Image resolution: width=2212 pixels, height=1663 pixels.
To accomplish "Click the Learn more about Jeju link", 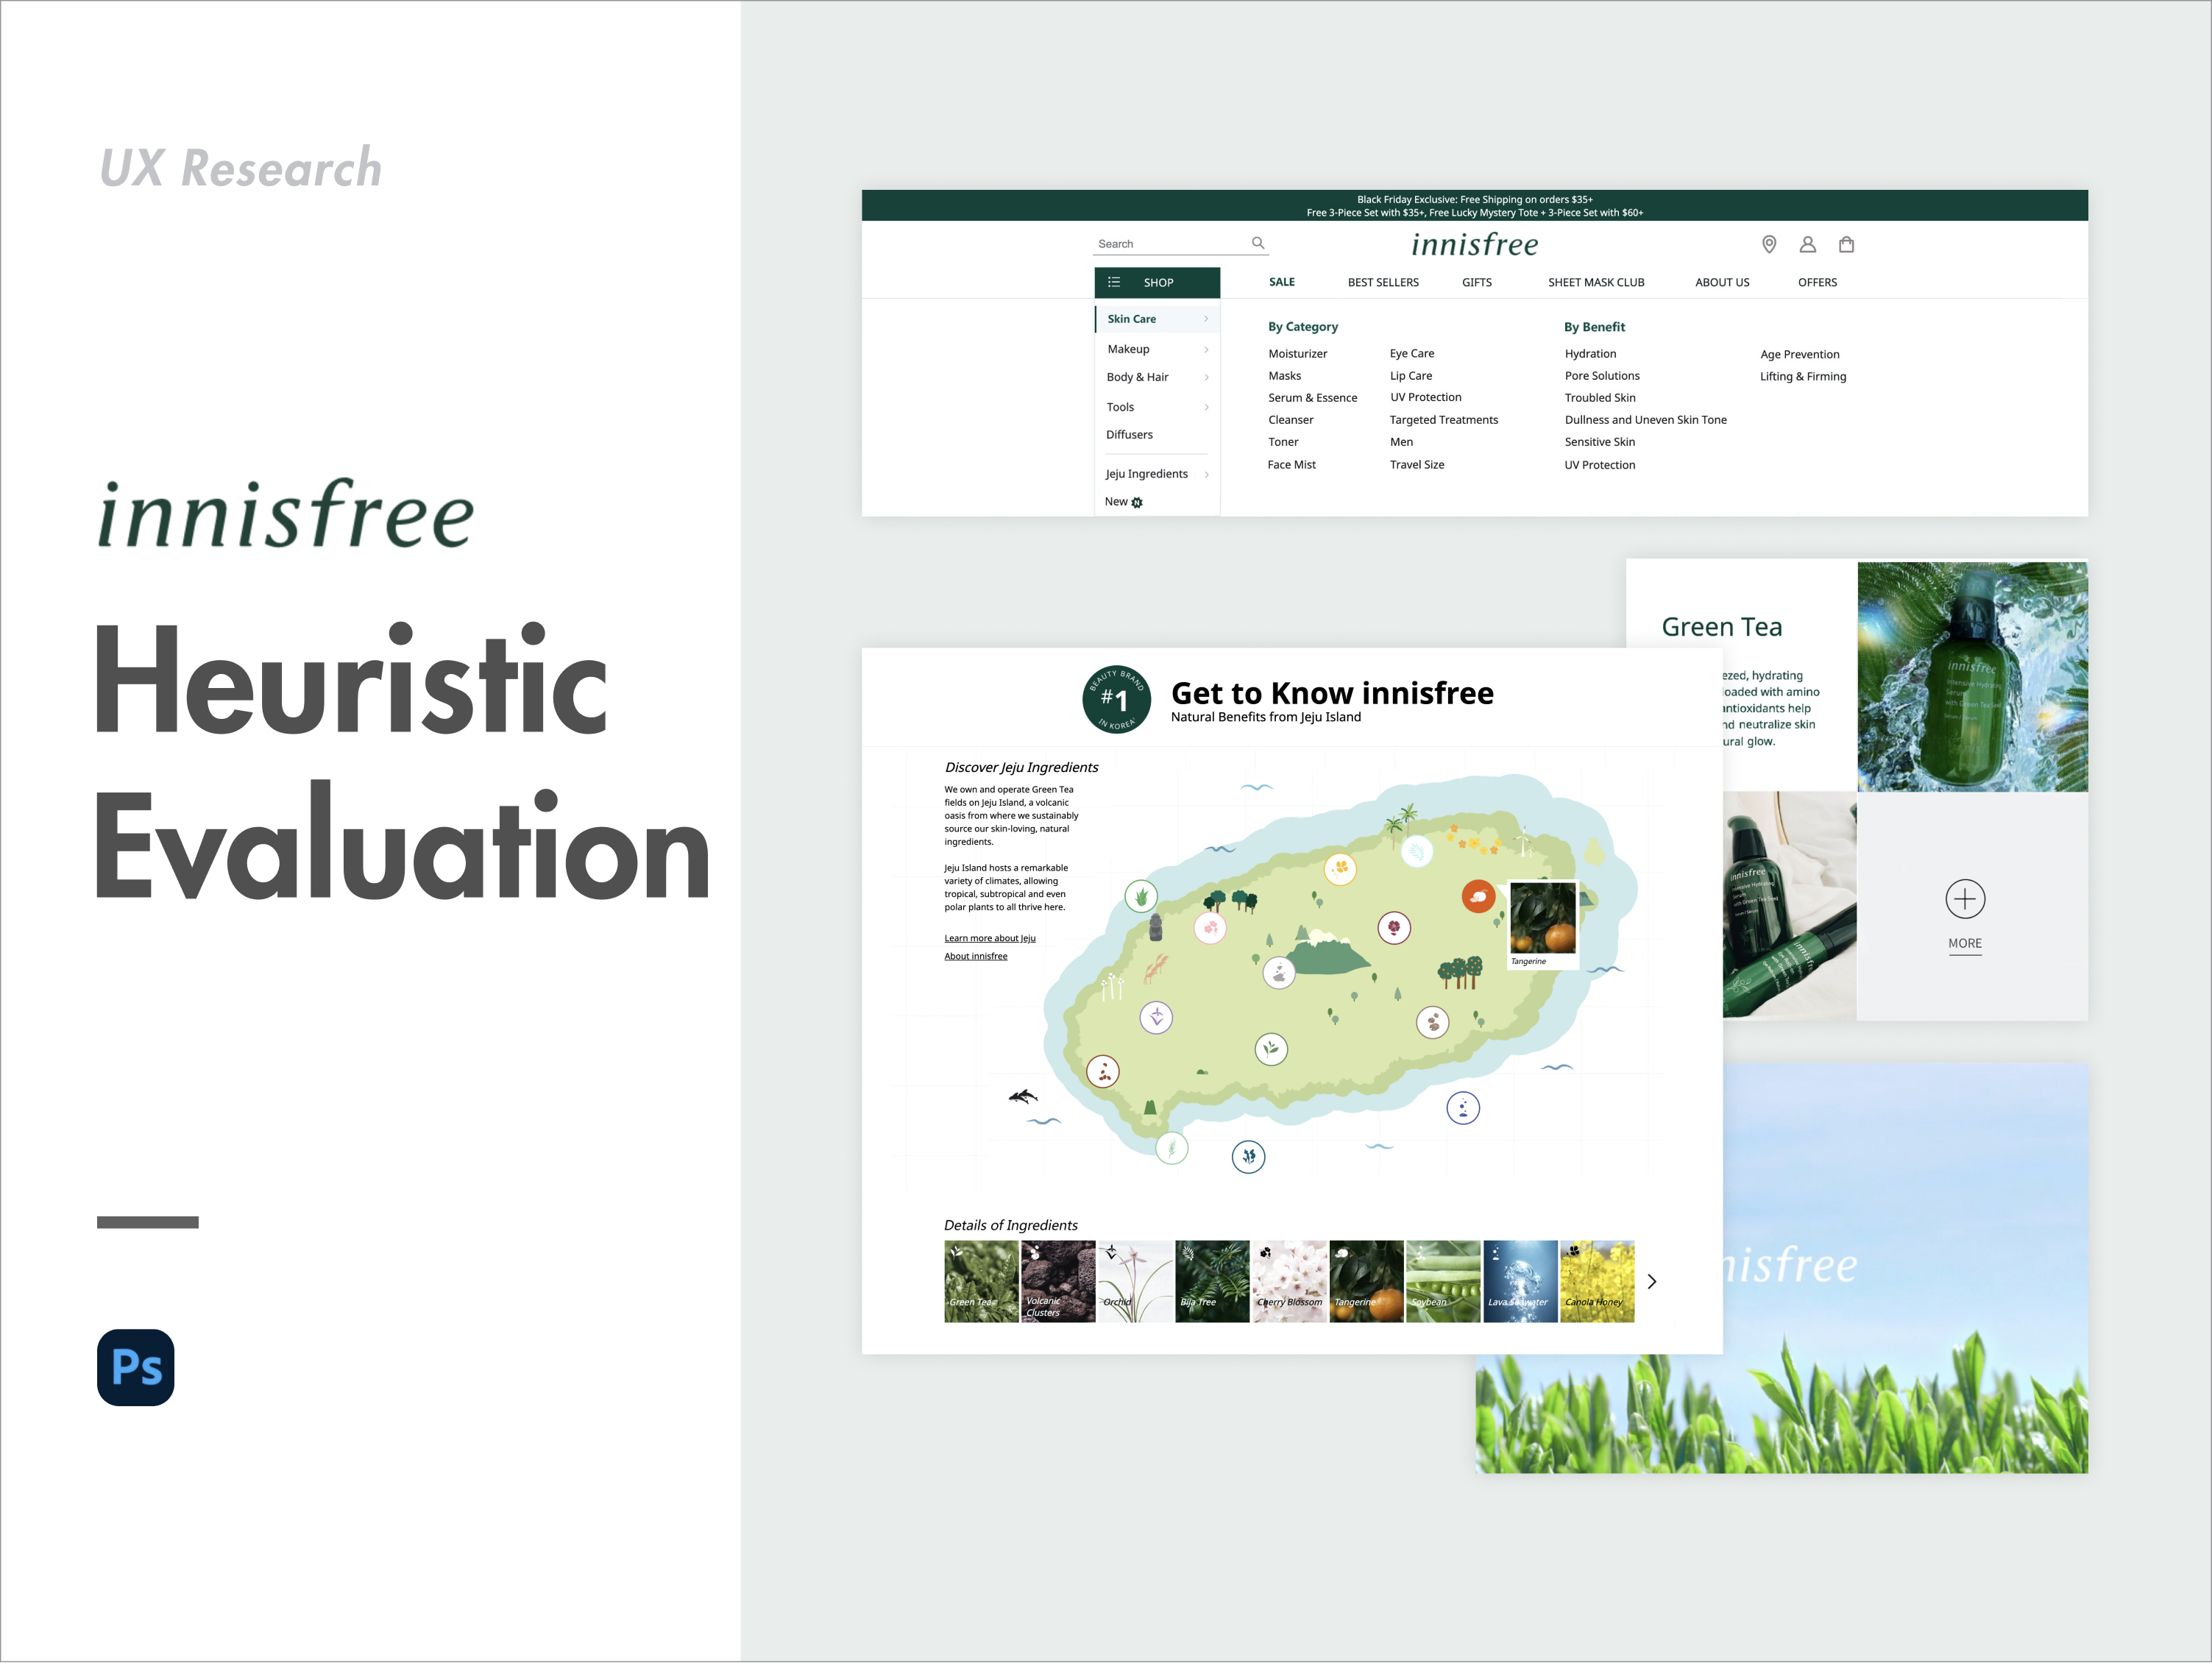I will tap(989, 938).
